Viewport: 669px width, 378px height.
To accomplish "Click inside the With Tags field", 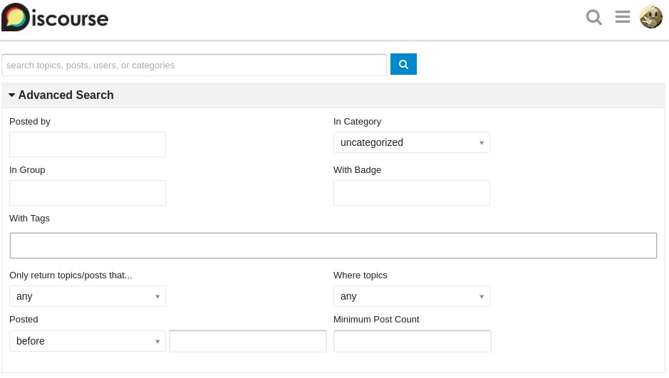I will 333,246.
